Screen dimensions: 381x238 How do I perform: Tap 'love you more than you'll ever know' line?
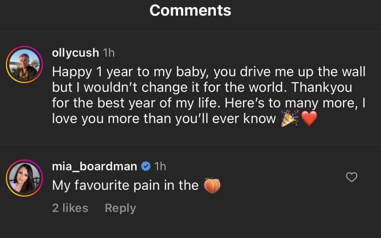click(164, 119)
